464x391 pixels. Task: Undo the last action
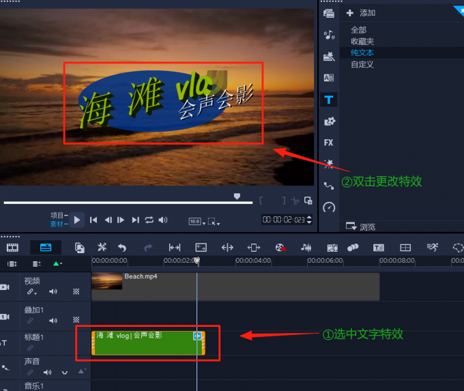[x=122, y=248]
